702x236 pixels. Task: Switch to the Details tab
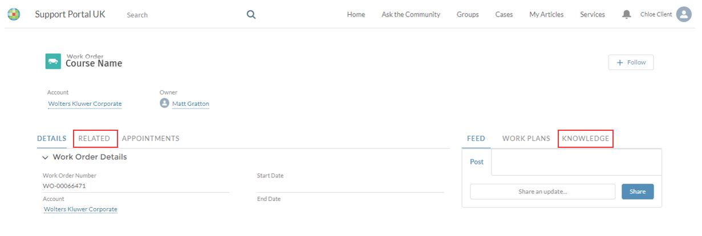51,138
